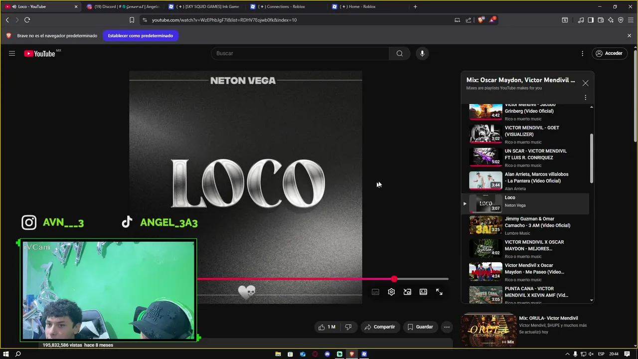Screen dimensions: 638x359
Task: Open Brave Wallet icon
Action: (x=601, y=20)
